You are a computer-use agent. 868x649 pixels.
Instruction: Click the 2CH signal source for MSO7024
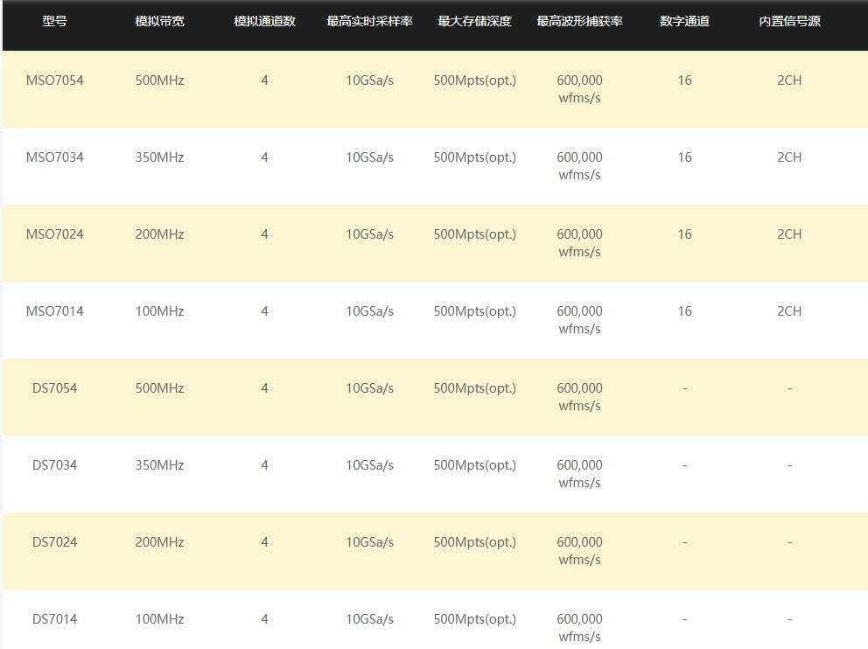coord(789,234)
